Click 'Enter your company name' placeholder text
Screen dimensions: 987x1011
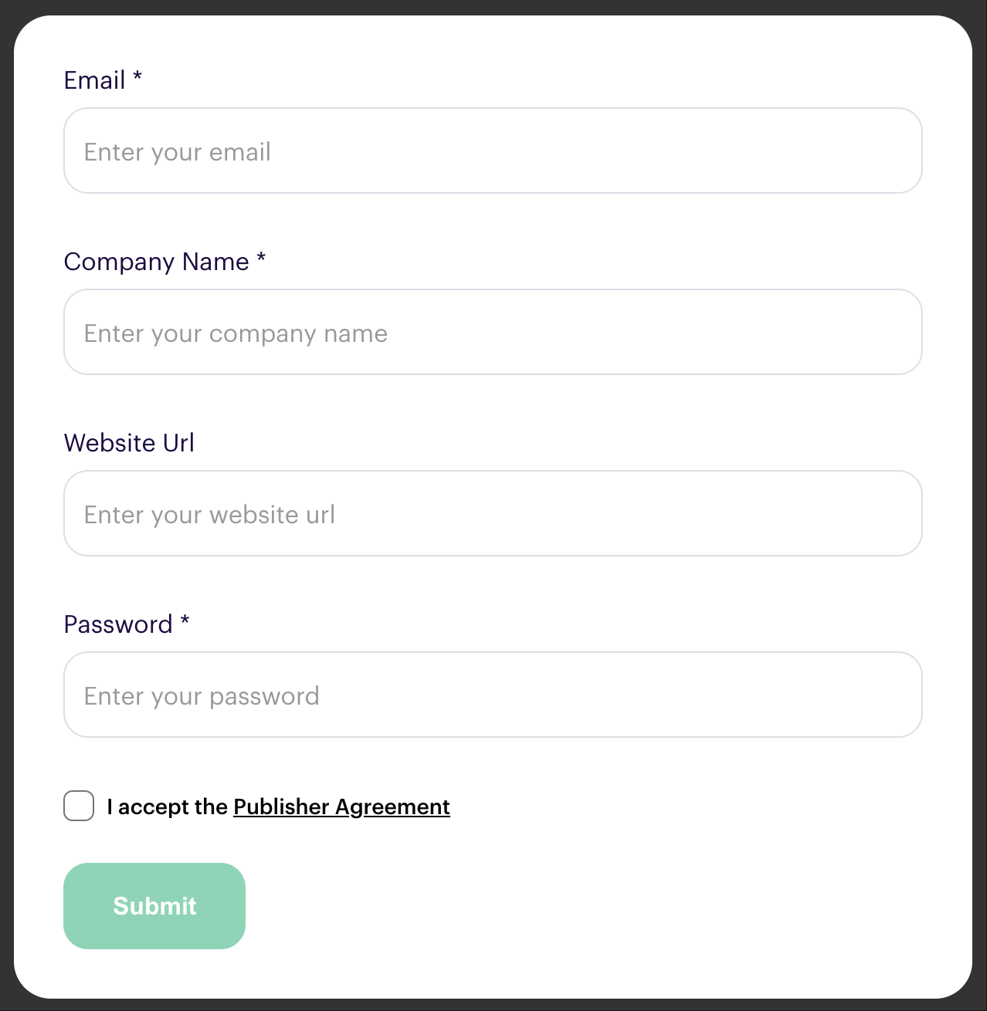pyautogui.click(x=236, y=333)
